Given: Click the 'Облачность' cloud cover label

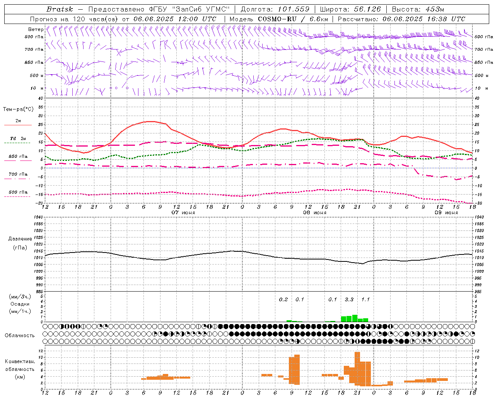Looking at the screenshot, I should click(20, 336).
